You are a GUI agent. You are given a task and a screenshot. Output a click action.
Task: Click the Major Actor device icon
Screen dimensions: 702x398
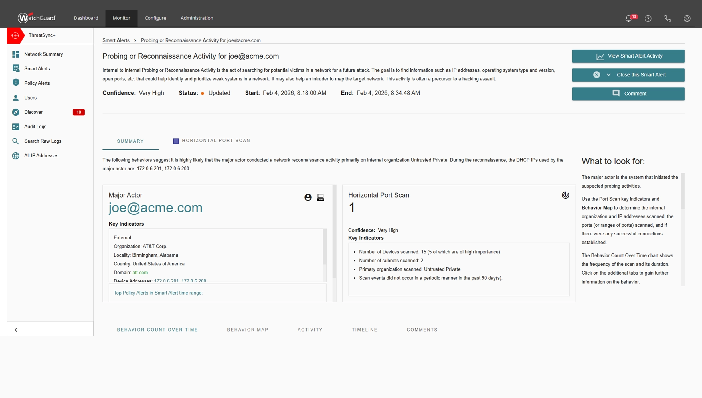pyautogui.click(x=321, y=197)
